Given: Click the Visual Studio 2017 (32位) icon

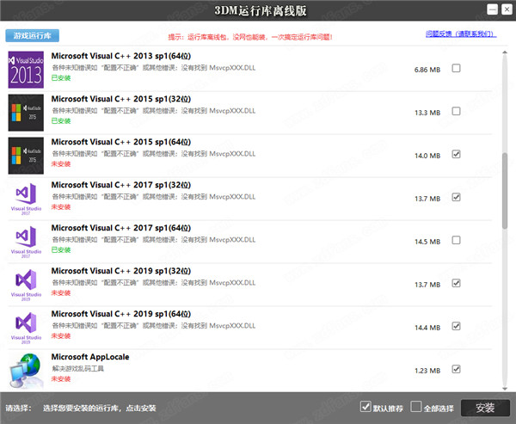Looking at the screenshot, I should (26, 198).
